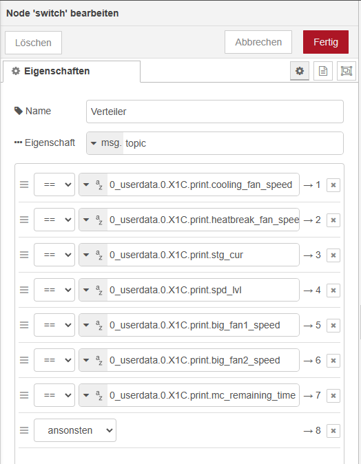Focus the Name field containing Verteiler
Image resolution: width=361 pixels, height=464 pixels.
pos(215,112)
